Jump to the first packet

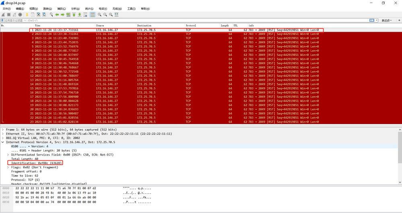coord(74,14)
